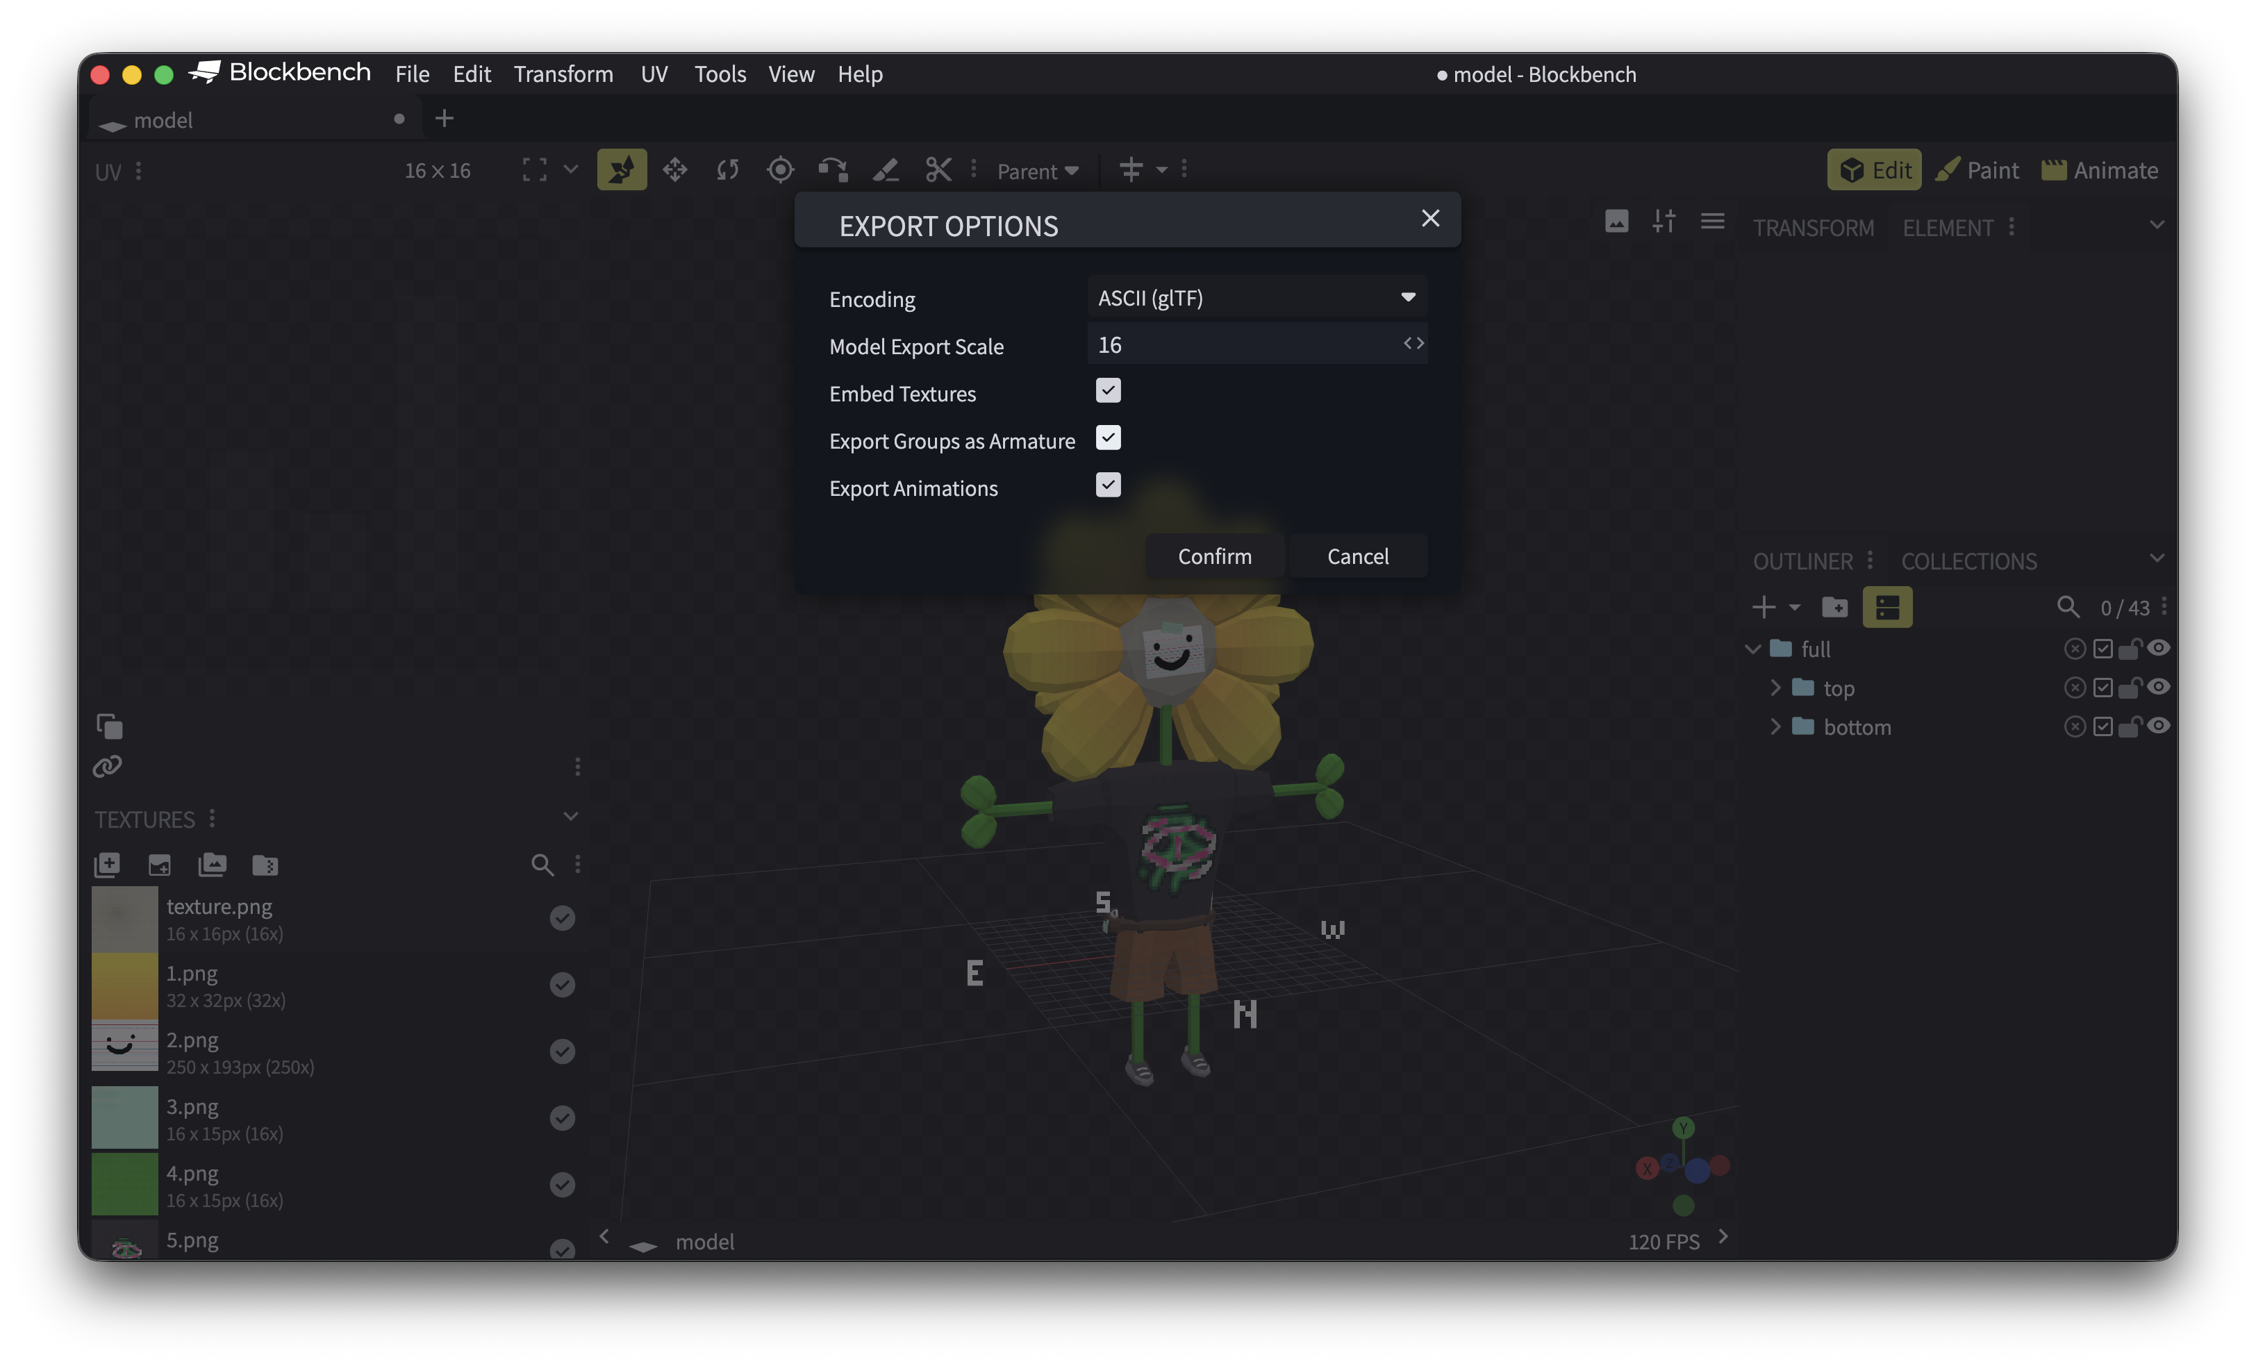Open the Encoding dropdown ASCII (glTF)
The width and height of the screenshot is (2256, 1364).
(1256, 297)
